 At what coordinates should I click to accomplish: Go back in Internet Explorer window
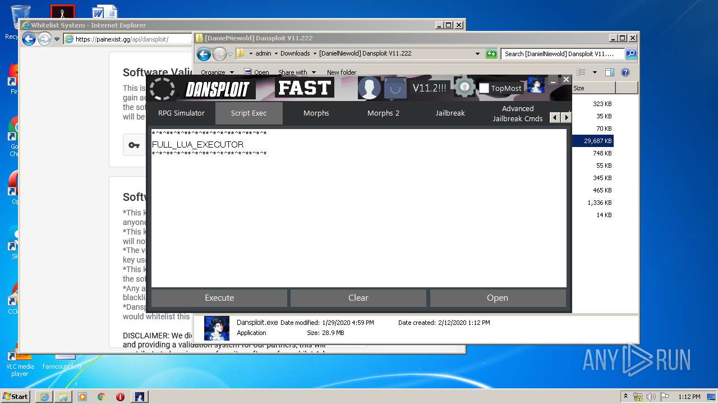(29, 39)
